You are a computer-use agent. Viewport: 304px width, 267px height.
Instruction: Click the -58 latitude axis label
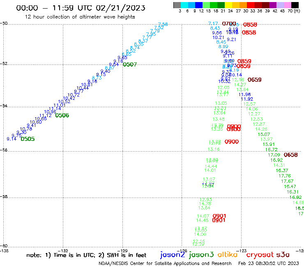4,196
